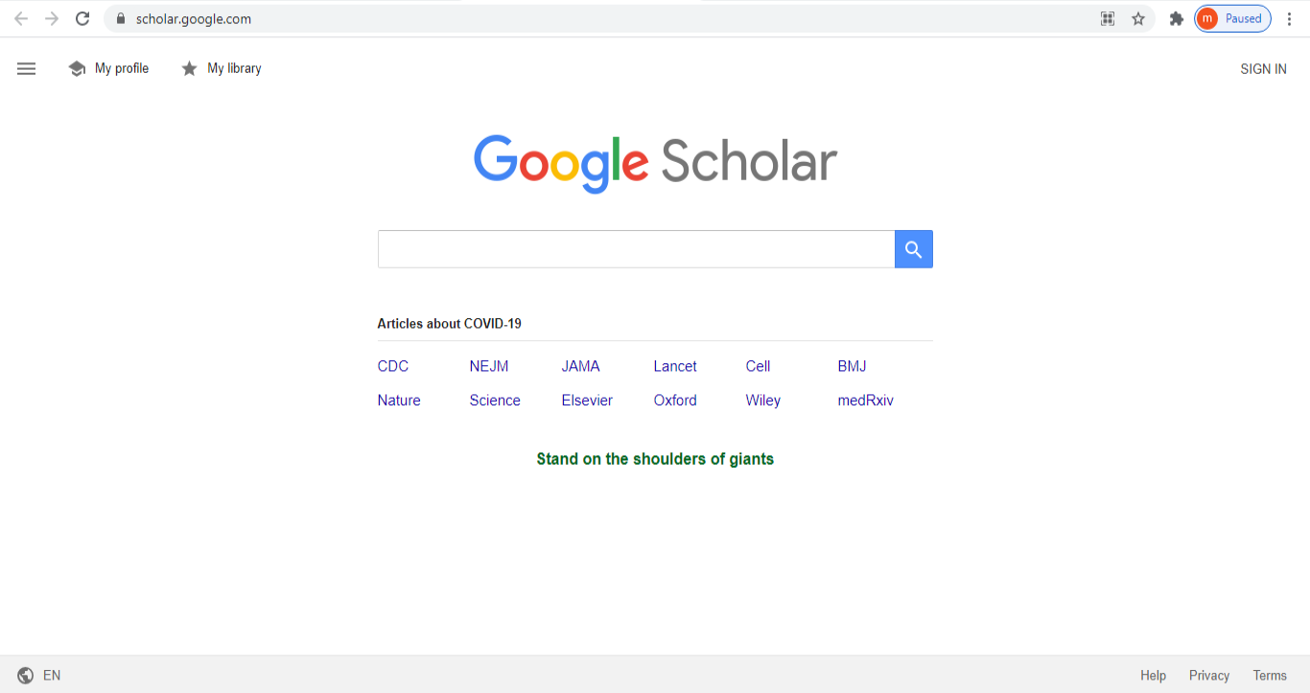Screen dimensions: 1310x693
Task: Open the medRxiv COVID-19 articles link
Action: click(x=865, y=400)
